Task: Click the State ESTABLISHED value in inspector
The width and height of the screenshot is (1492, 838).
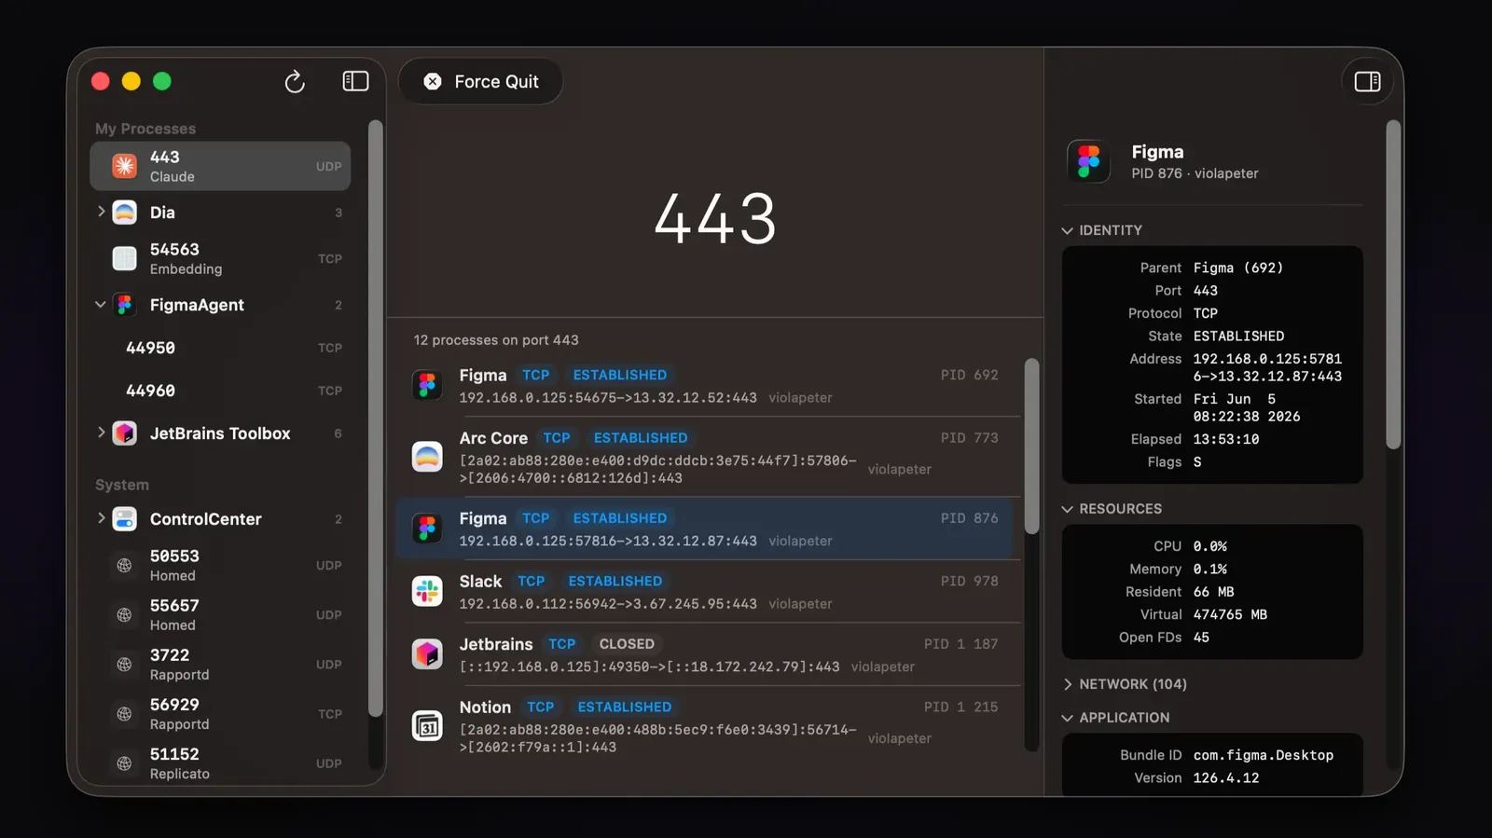Action: pos(1238,337)
